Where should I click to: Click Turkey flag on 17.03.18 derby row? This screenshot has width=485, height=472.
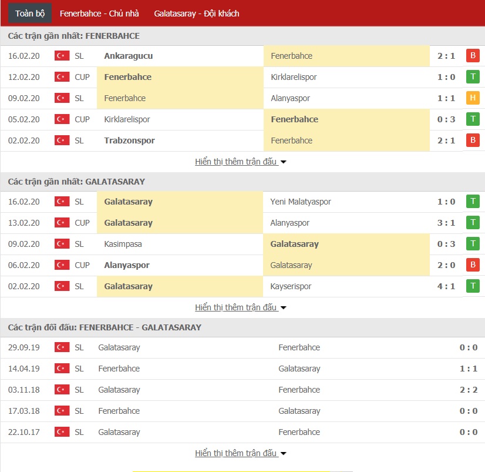[x=62, y=411]
